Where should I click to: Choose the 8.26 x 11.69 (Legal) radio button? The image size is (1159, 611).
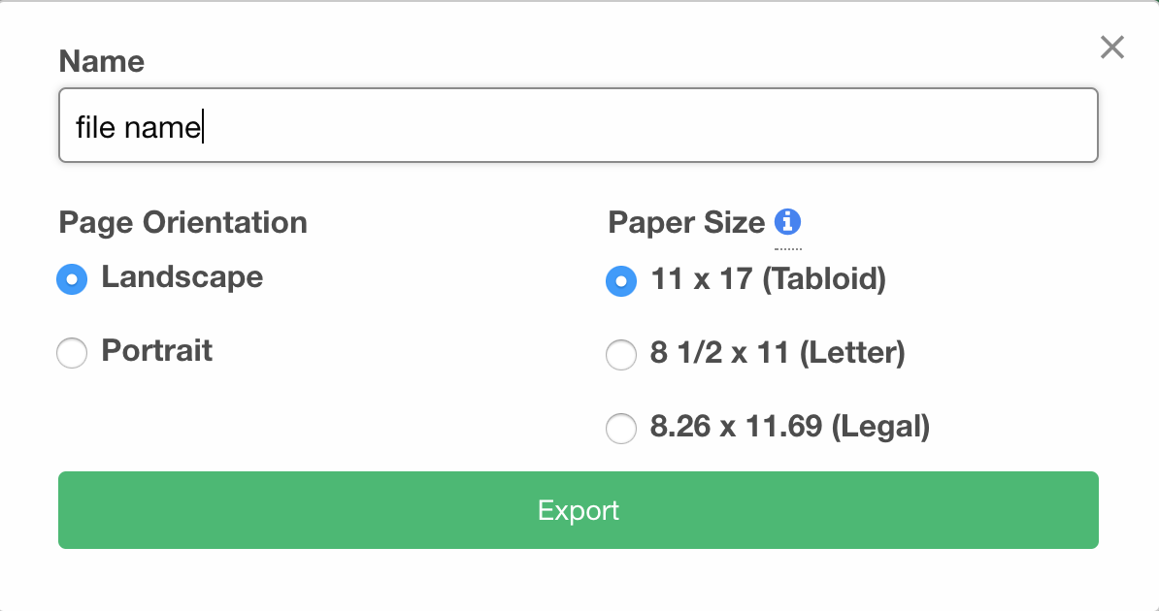621,429
